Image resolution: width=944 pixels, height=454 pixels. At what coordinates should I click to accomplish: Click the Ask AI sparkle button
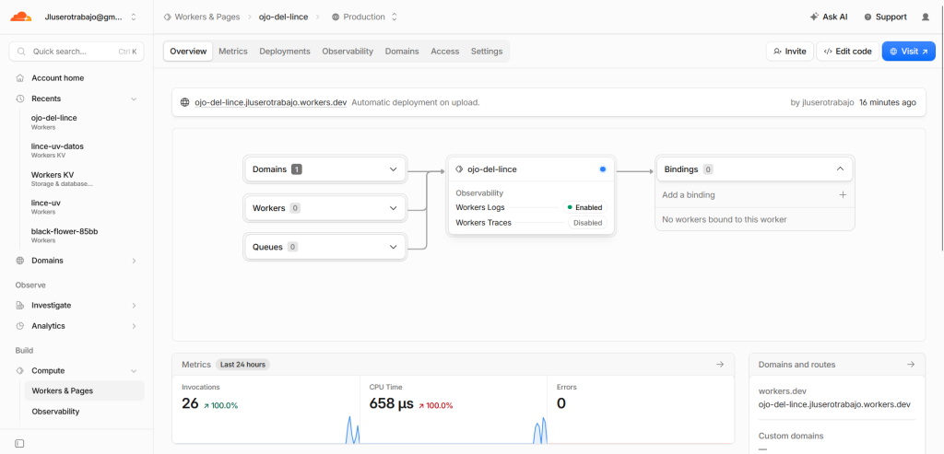[829, 17]
